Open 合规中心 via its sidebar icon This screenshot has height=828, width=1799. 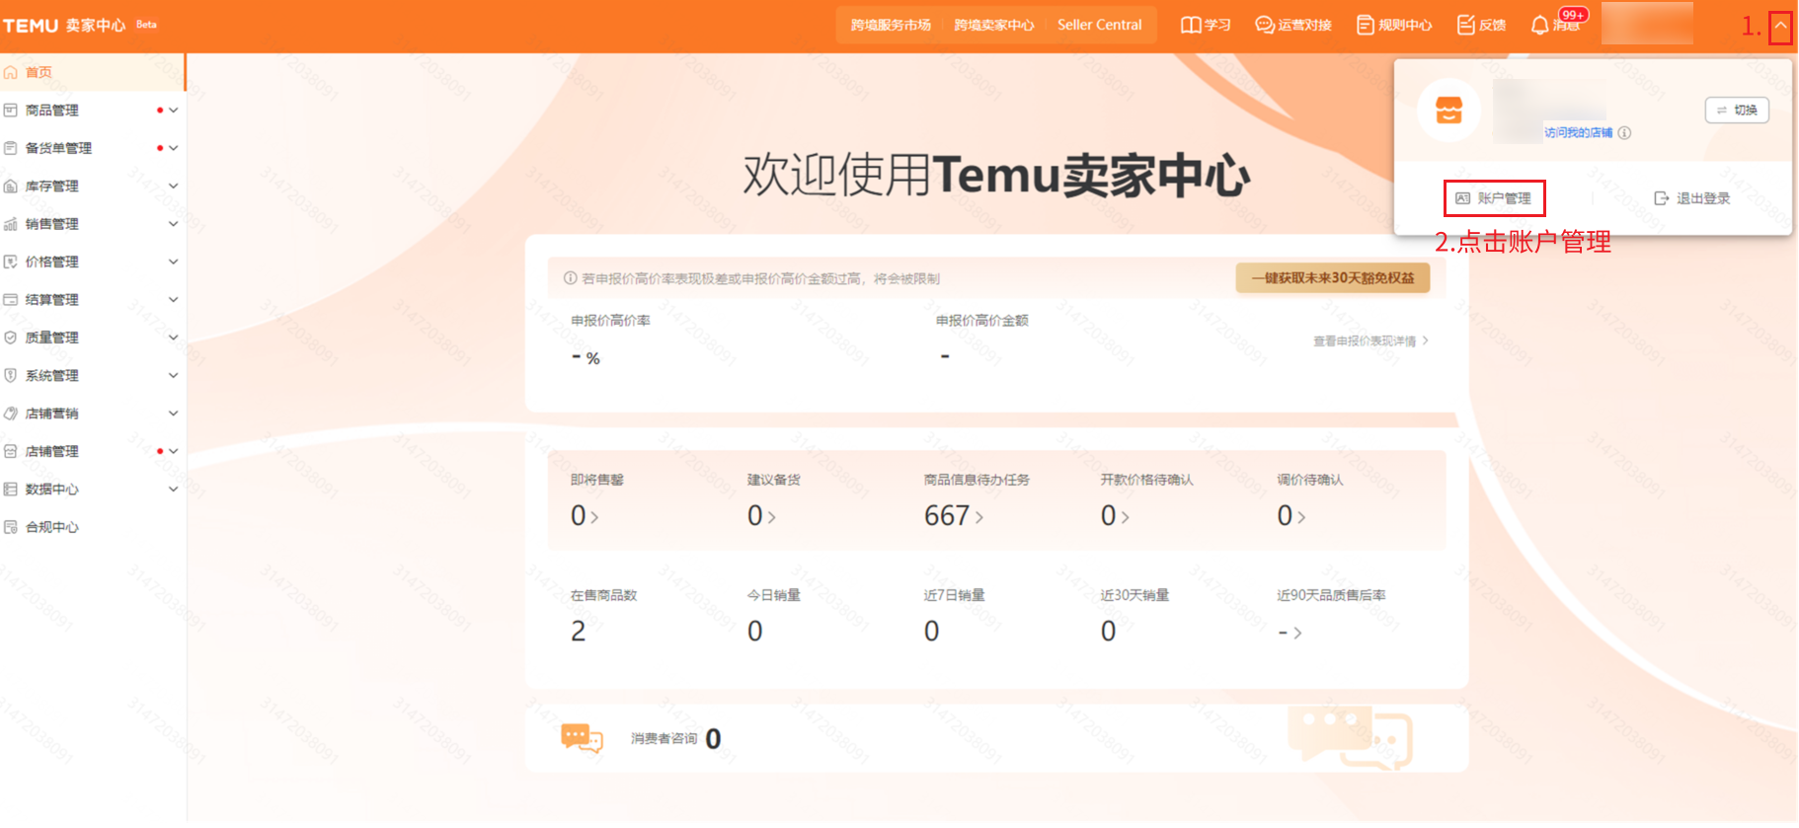point(11,527)
